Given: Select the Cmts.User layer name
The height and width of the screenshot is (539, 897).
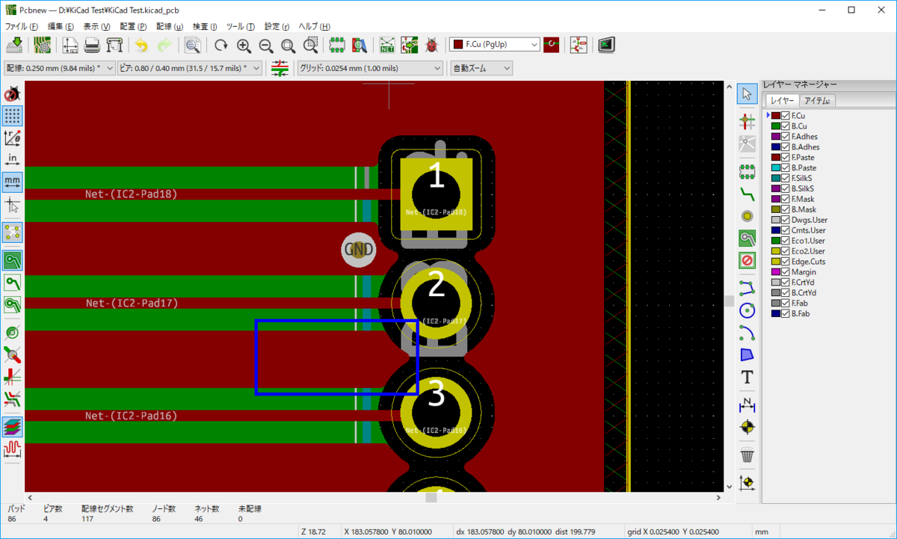Looking at the screenshot, I should click(x=810, y=231).
